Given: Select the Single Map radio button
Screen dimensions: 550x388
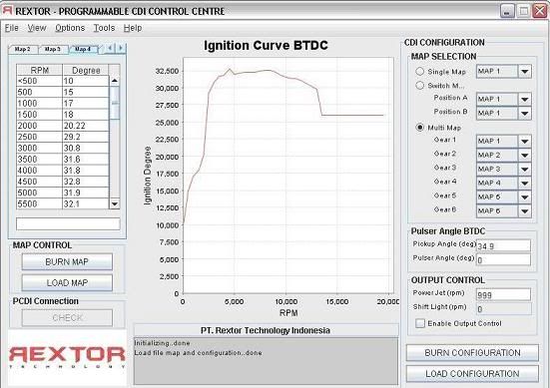Looking at the screenshot, I should (x=420, y=71).
